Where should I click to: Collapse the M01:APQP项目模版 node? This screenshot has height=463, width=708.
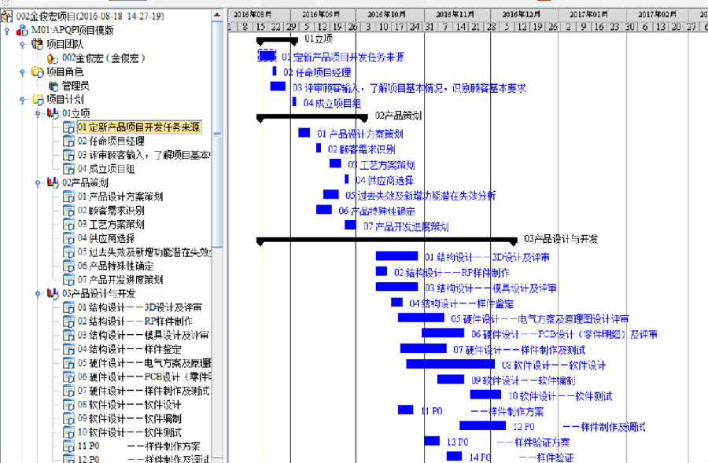pos(7,31)
